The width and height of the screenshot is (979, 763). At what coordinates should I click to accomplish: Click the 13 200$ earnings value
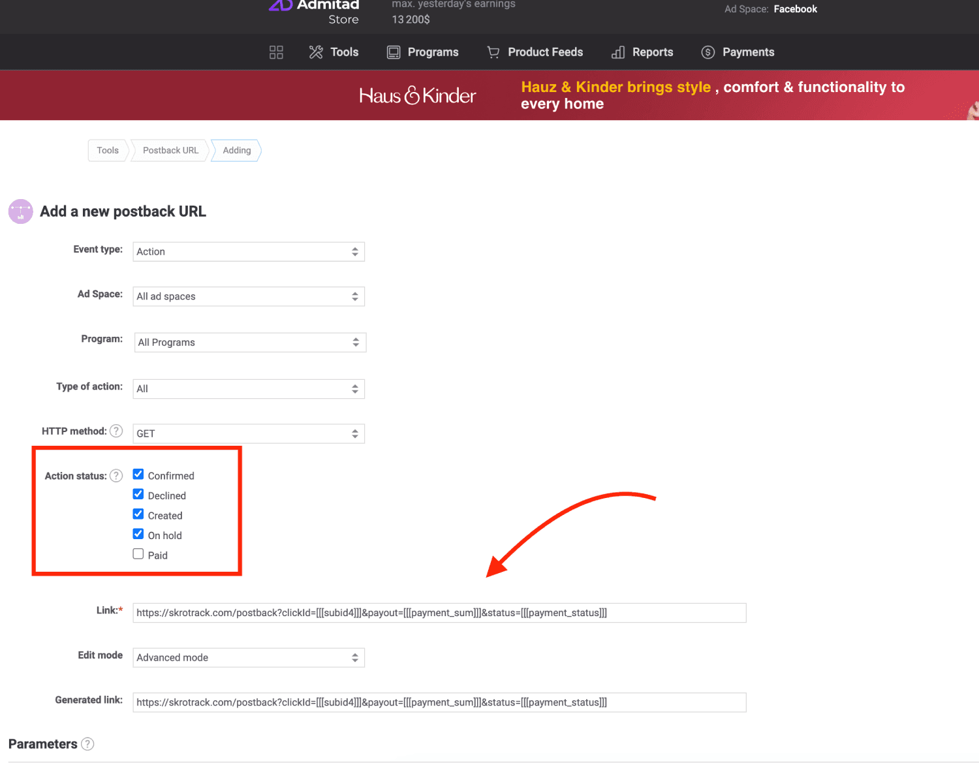[411, 20]
